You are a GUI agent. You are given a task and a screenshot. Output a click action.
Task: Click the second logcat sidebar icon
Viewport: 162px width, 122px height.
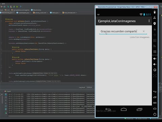(6, 97)
